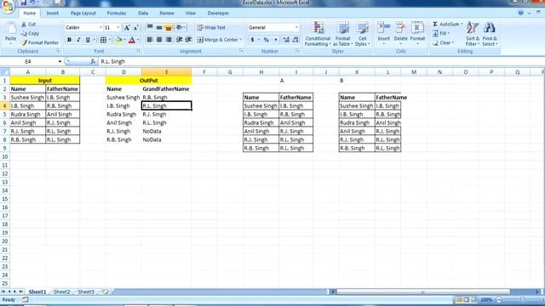Select Top Align in the Alignment group
This screenshot has height=306, width=545.
tap(150, 27)
